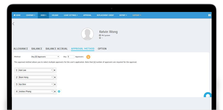Click the PA System department text
This screenshot has height=110, width=223.
pyautogui.click(x=106, y=35)
